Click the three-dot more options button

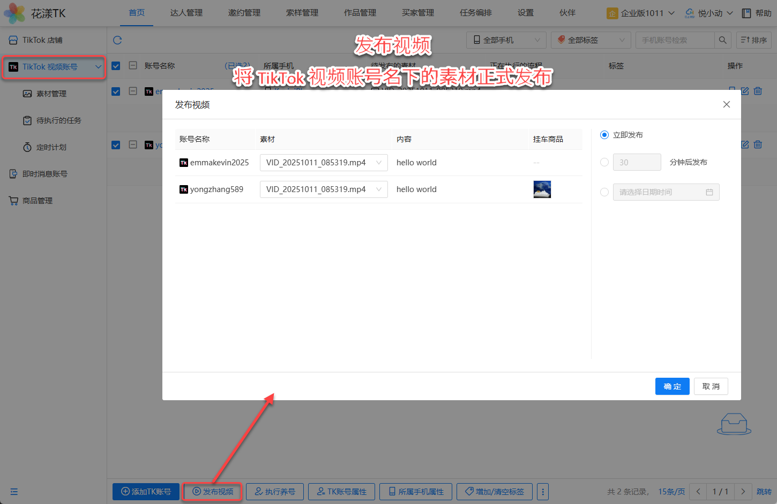(x=543, y=492)
